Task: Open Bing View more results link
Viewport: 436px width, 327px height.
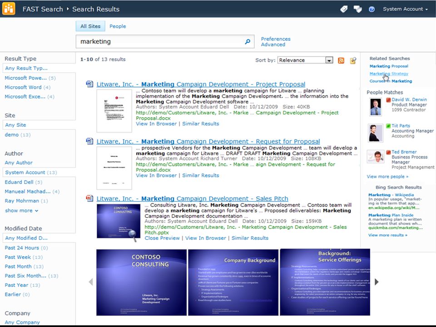Action: pyautogui.click(x=387, y=235)
